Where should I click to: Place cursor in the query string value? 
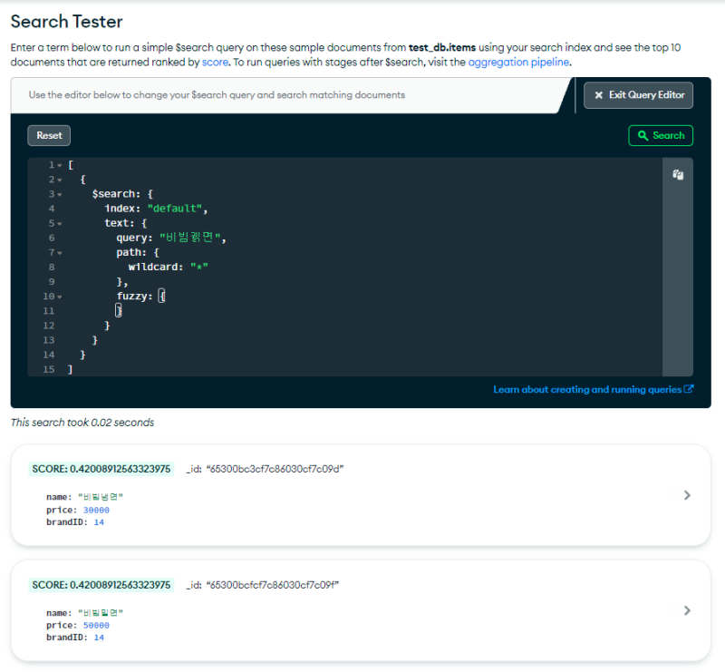pyautogui.click(x=191, y=238)
